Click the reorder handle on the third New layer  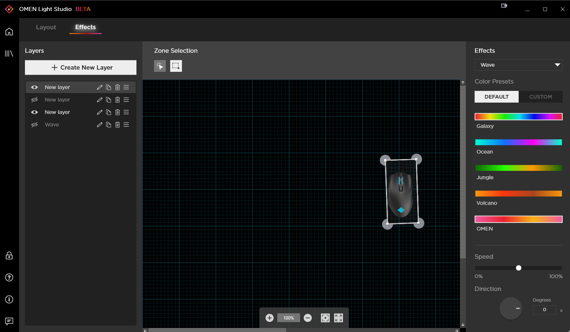pyautogui.click(x=126, y=112)
